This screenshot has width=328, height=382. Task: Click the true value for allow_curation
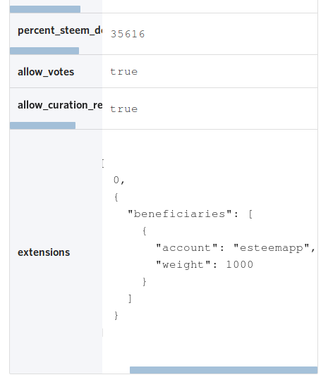pyautogui.click(x=124, y=109)
